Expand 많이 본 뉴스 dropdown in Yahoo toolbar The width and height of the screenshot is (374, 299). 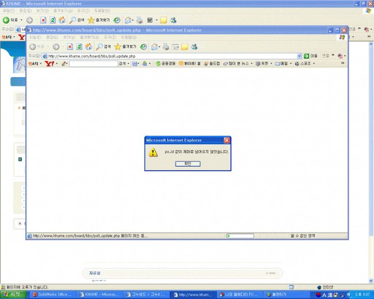(251, 64)
